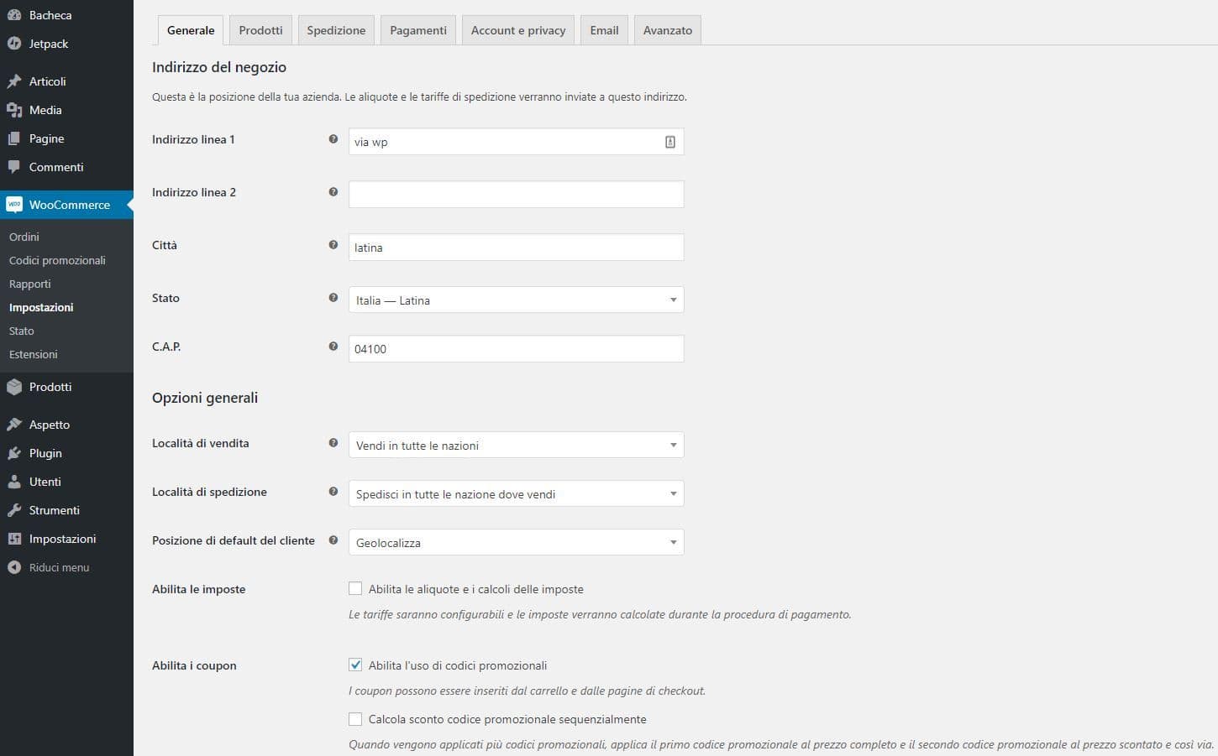The height and width of the screenshot is (756, 1218).
Task: Switch to the Generale tab
Action: 191,30
